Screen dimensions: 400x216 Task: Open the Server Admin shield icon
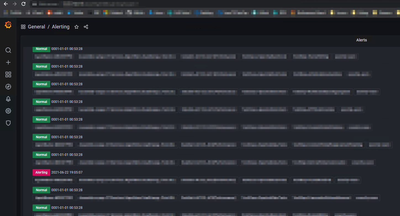8,123
